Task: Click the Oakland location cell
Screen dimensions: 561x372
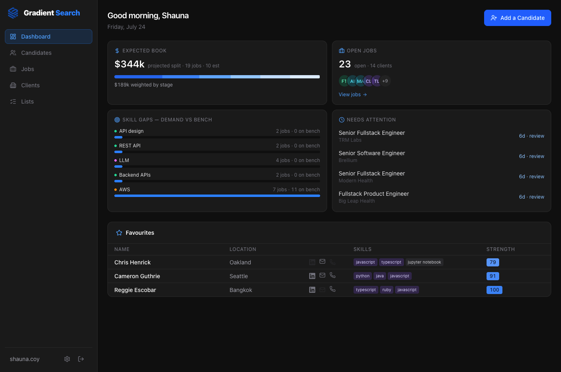Action: click(240, 262)
